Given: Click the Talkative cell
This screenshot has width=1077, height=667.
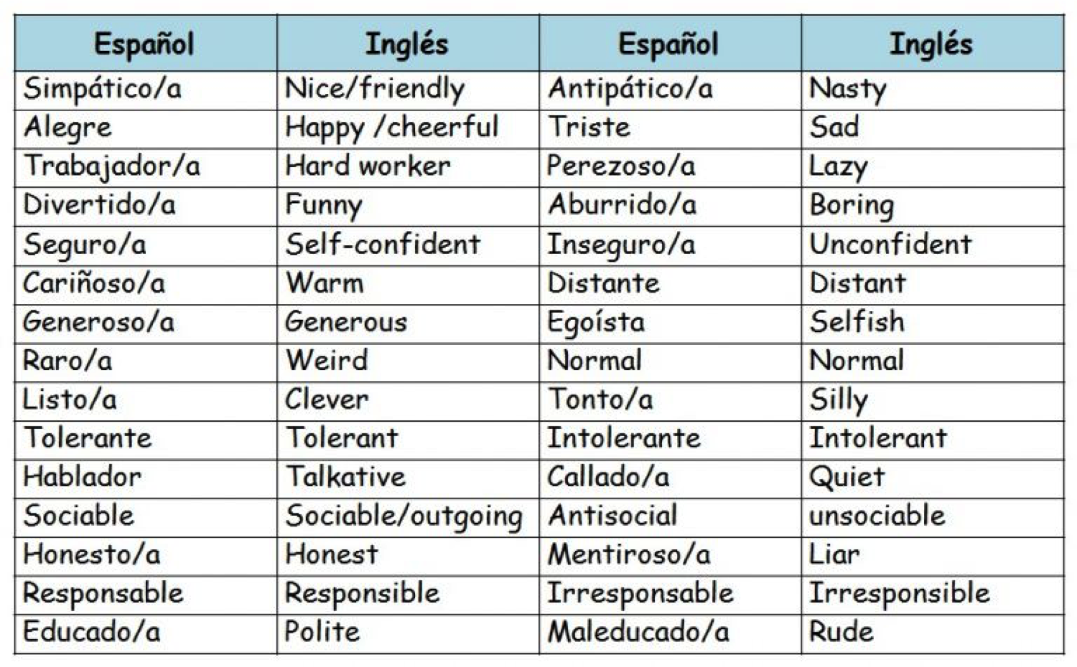Looking at the screenshot, I should [346, 477].
